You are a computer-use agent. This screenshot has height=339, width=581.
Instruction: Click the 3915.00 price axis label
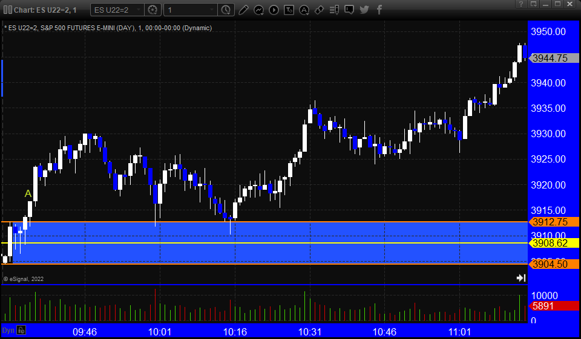pyautogui.click(x=548, y=210)
